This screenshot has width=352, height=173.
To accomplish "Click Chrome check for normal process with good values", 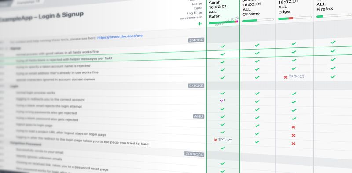I will pyautogui.click(x=257, y=45).
